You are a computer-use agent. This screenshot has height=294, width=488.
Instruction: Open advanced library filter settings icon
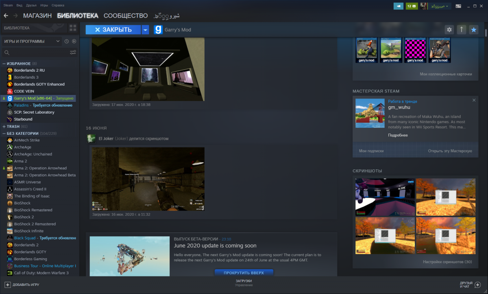tap(73, 52)
